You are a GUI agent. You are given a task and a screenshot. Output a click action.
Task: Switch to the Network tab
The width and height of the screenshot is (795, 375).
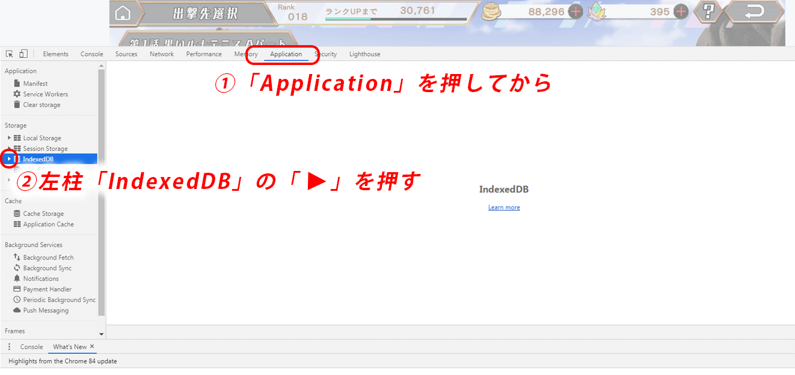tap(162, 54)
